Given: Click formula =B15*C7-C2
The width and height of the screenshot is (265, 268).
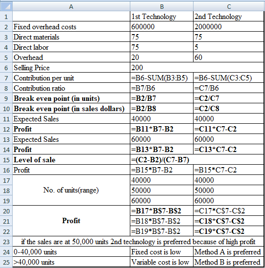Looking at the screenshot, I should point(229,170).
